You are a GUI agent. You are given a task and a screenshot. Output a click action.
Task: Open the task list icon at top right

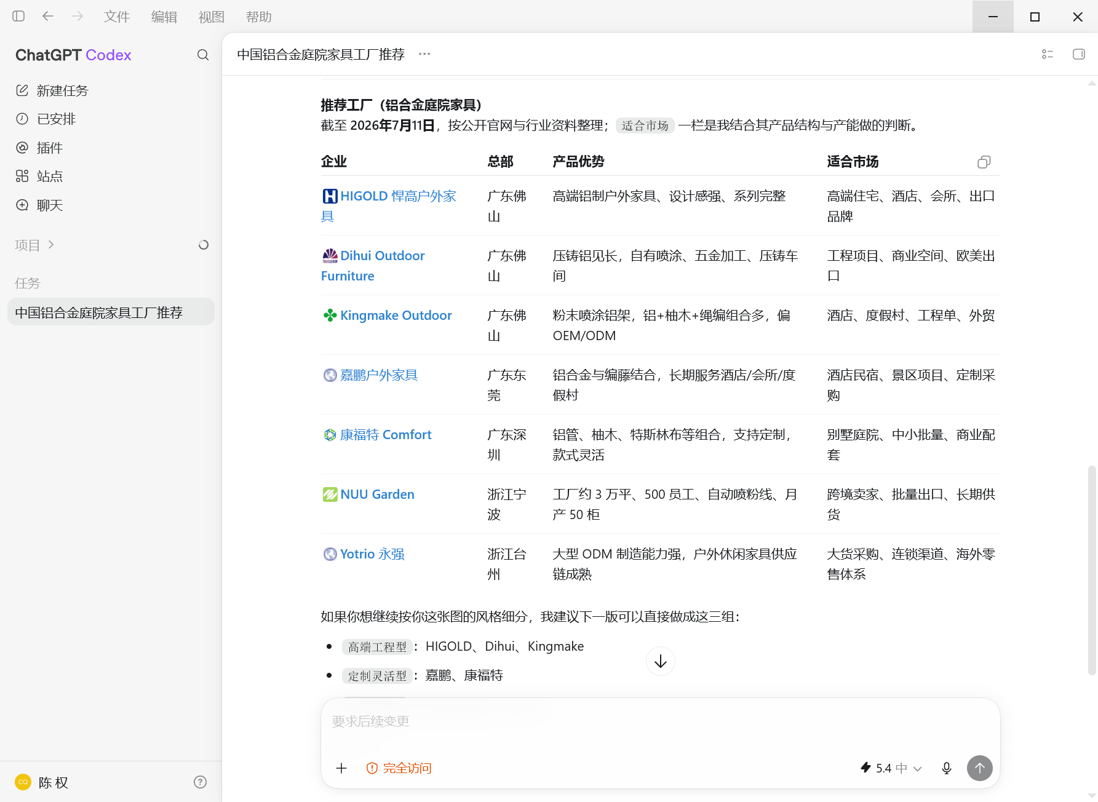(x=1048, y=54)
